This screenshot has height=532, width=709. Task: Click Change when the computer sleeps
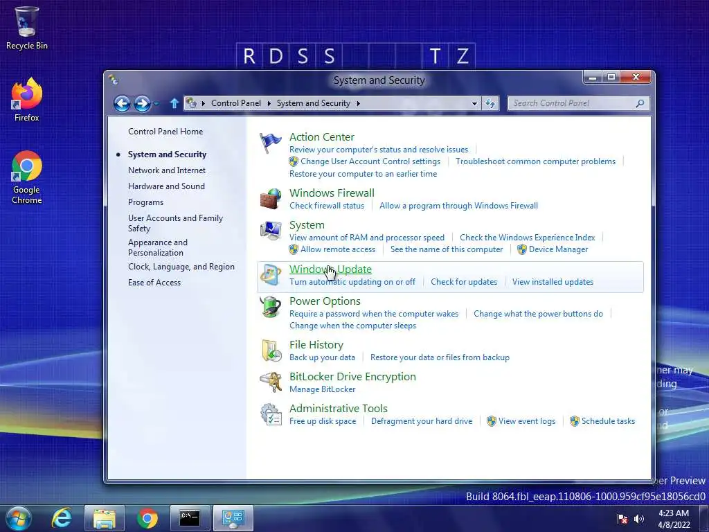pos(352,326)
